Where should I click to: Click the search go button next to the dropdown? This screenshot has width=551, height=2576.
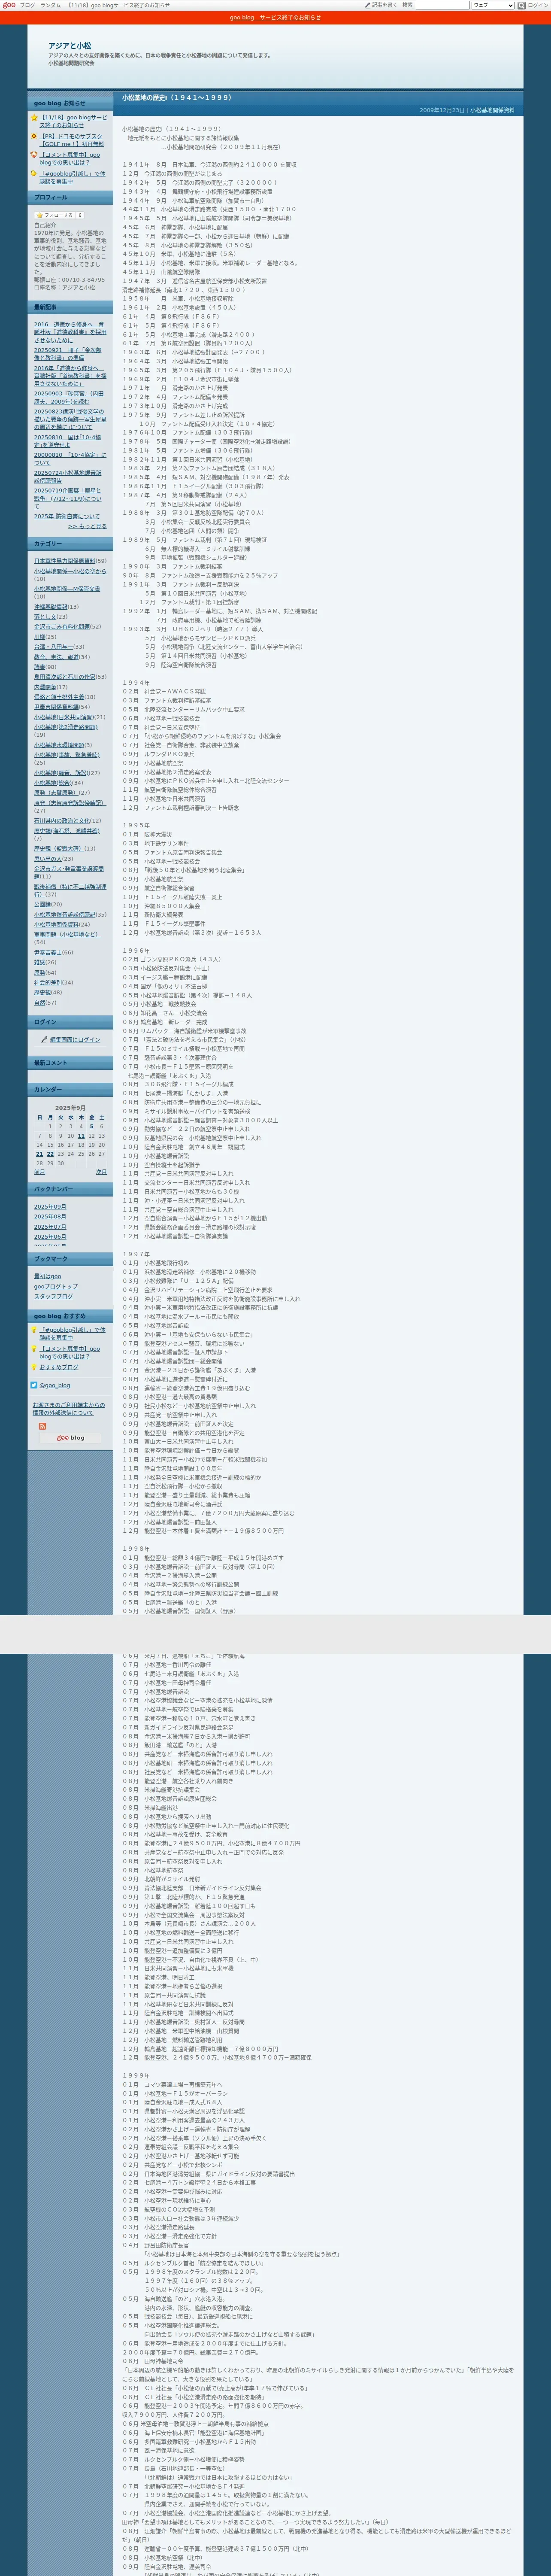click(x=521, y=5)
